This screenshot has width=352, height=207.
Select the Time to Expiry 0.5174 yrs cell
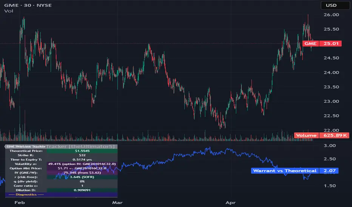pos(82,160)
